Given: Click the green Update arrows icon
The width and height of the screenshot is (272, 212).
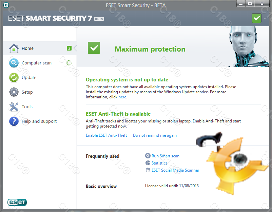Looking at the screenshot, I should coord(14,78).
